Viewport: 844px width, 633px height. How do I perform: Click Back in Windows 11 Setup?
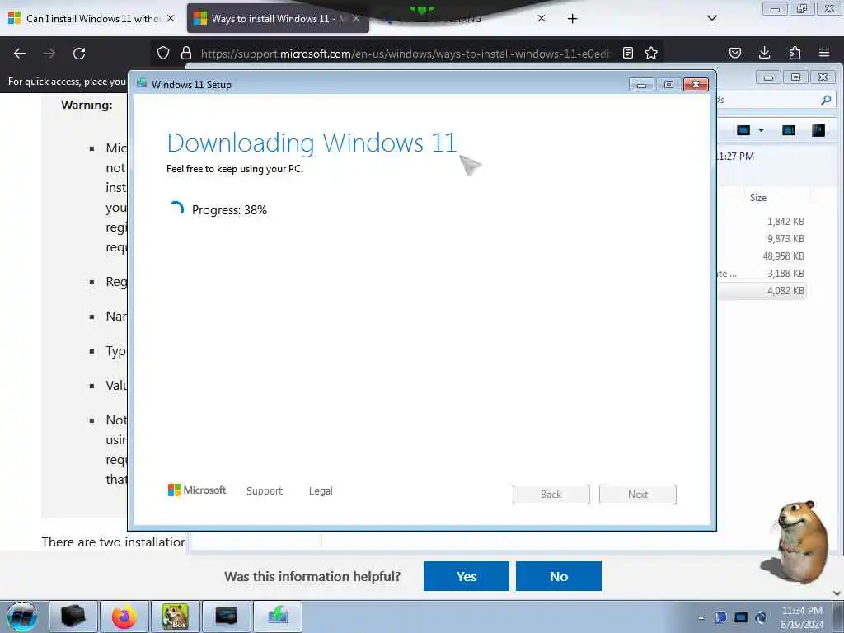pos(551,495)
